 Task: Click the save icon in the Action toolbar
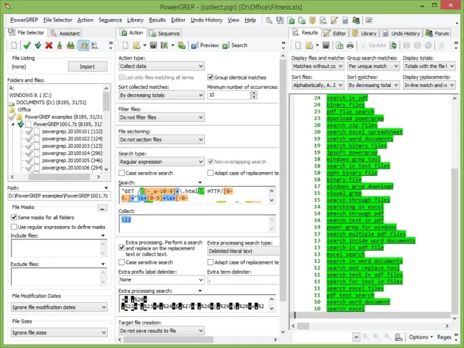coord(153,45)
